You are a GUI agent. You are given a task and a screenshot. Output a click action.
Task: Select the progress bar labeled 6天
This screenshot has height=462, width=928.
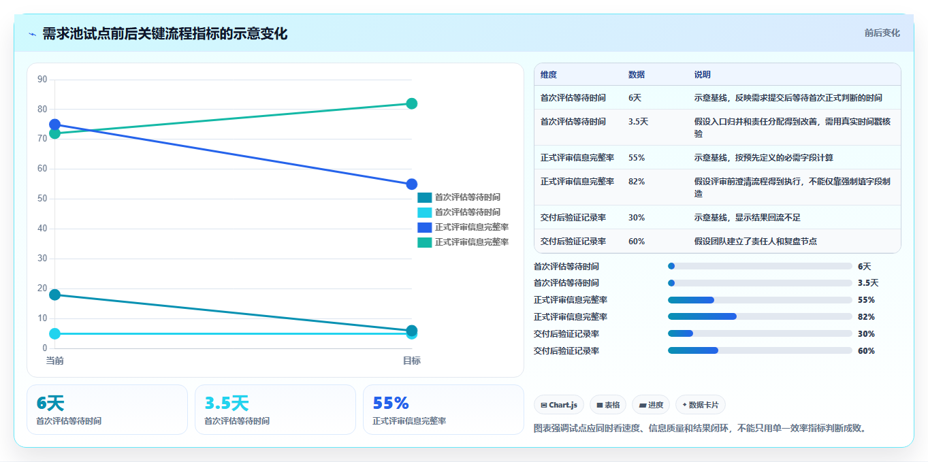760,266
